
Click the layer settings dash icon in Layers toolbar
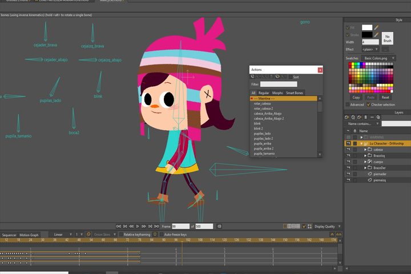[372, 117]
